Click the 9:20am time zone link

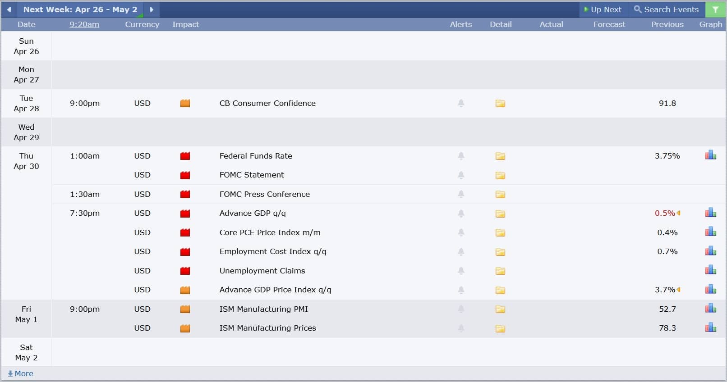84,24
